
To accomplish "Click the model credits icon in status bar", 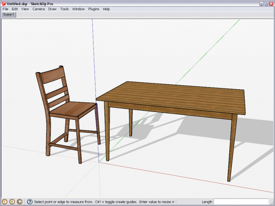I will point(12,202).
